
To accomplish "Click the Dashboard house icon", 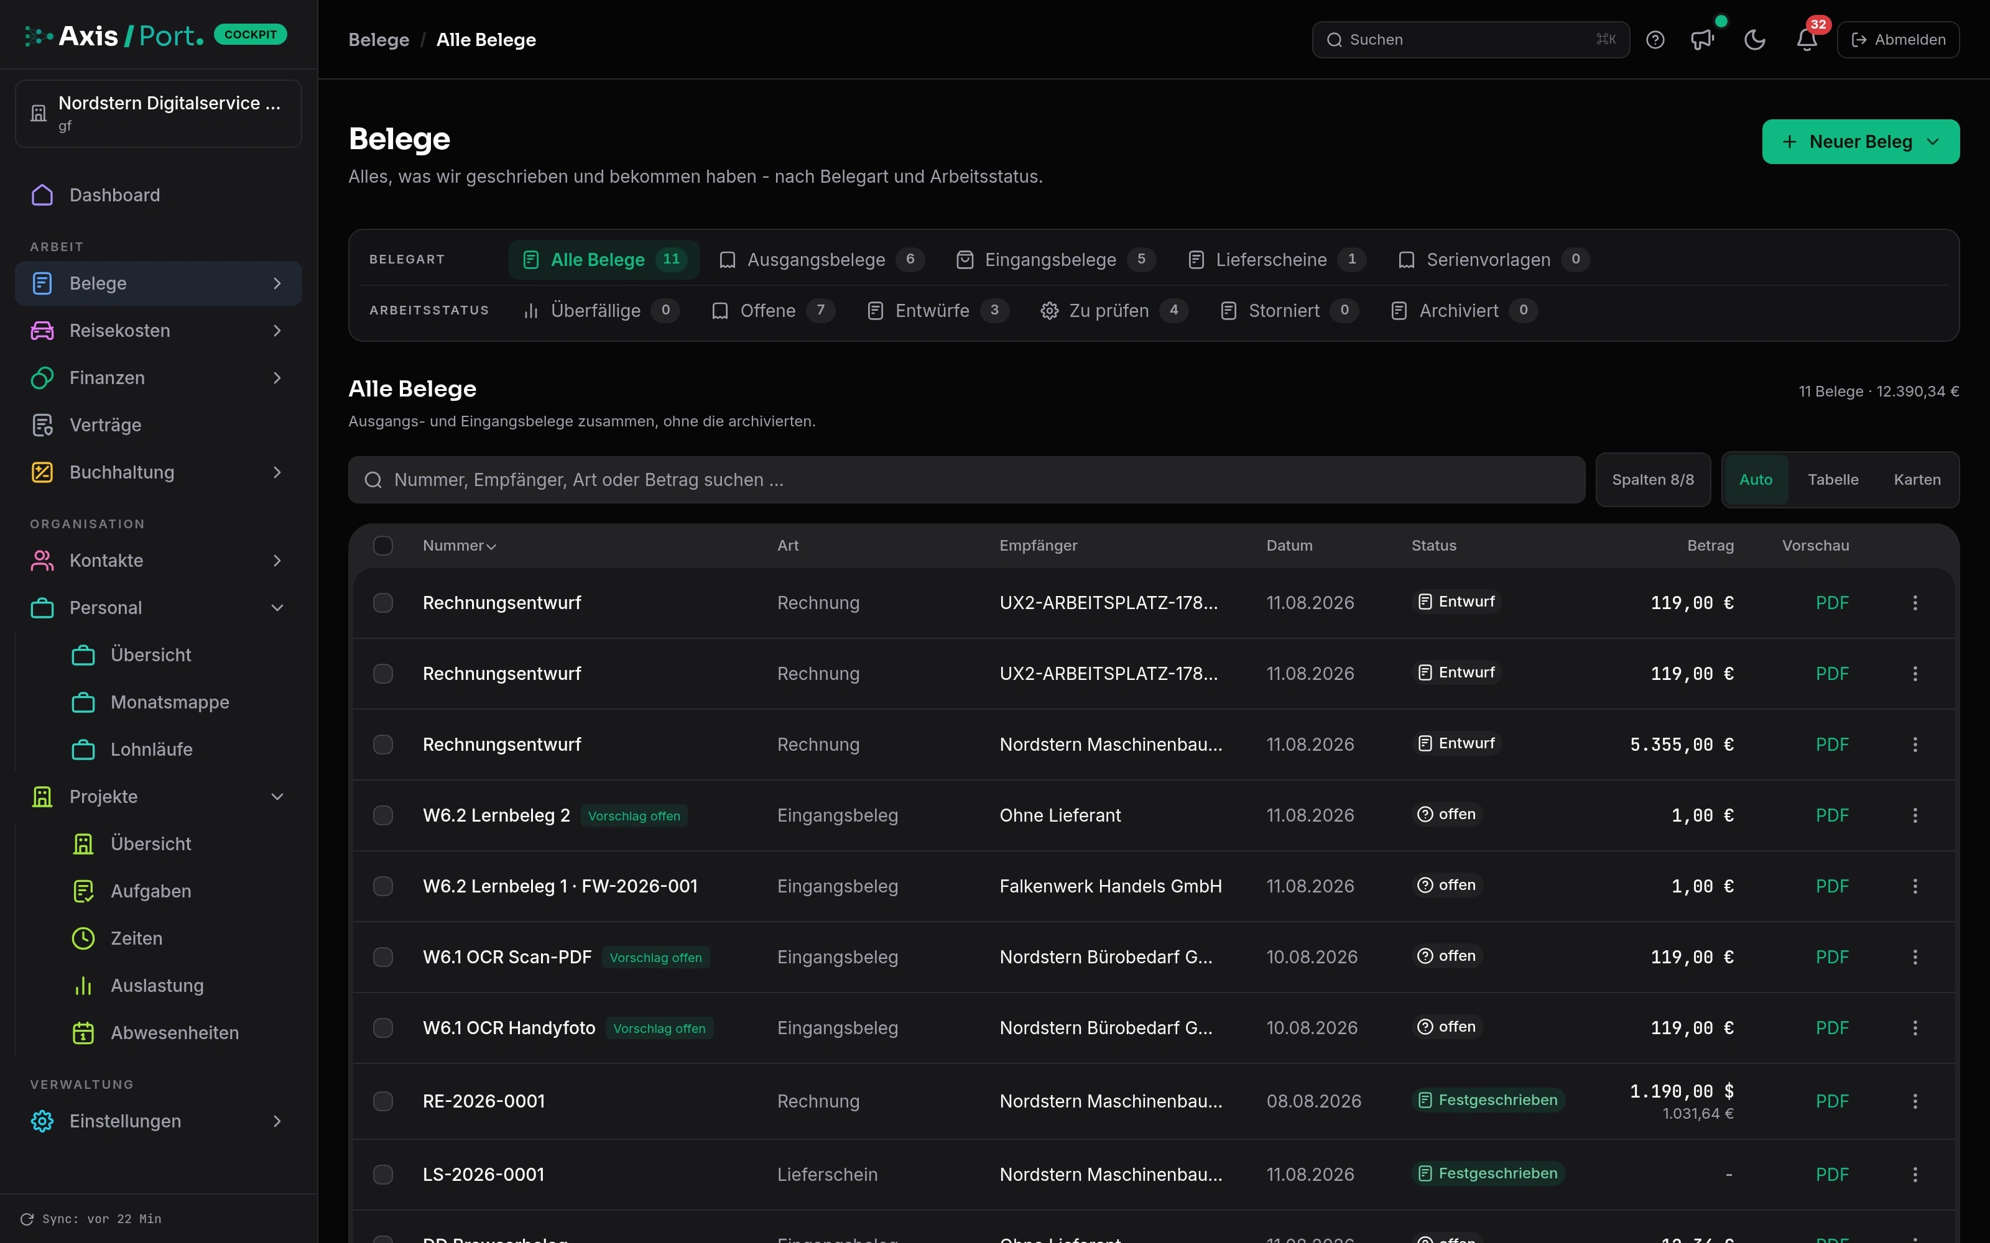I will (x=42, y=195).
